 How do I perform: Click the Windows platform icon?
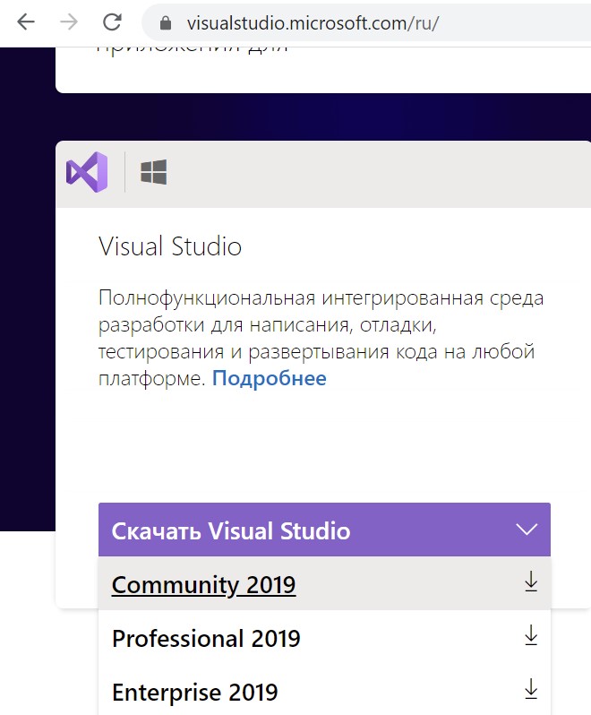(153, 172)
